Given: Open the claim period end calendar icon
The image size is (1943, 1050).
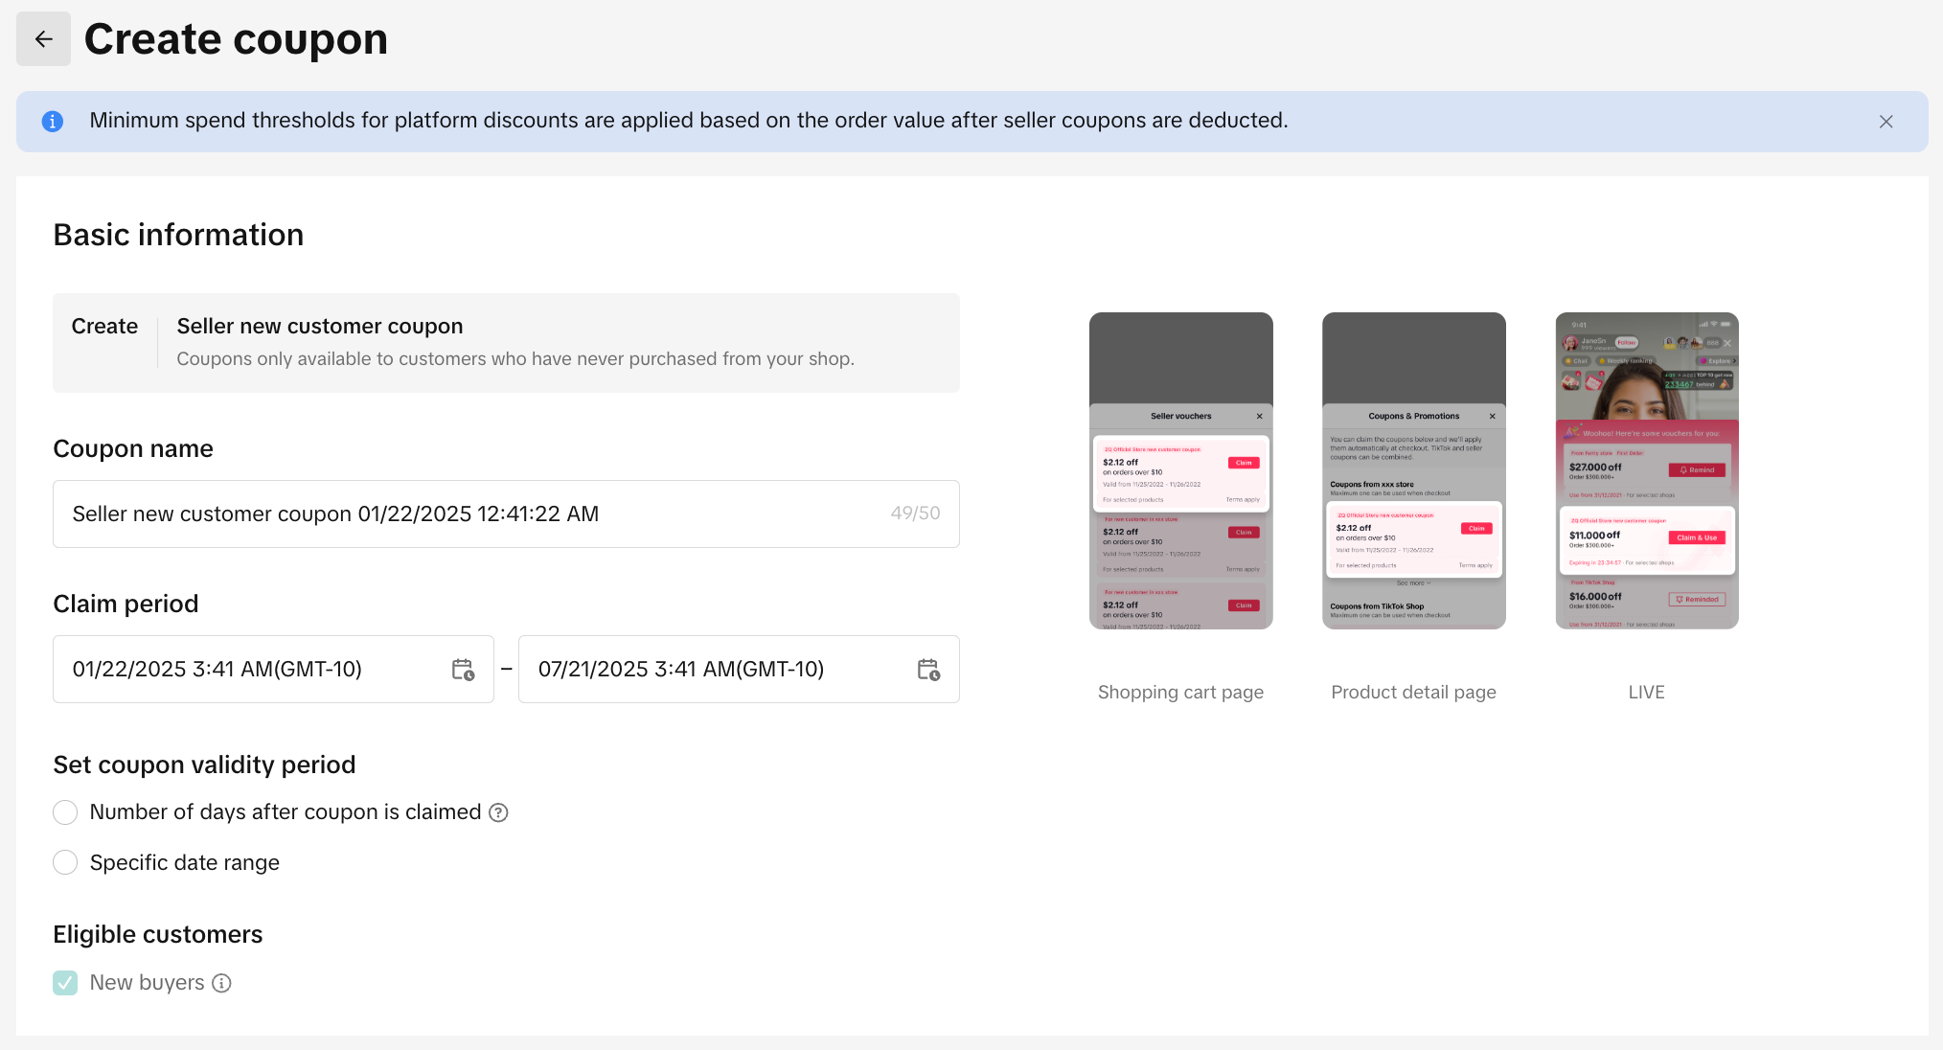Looking at the screenshot, I should click(x=928, y=670).
